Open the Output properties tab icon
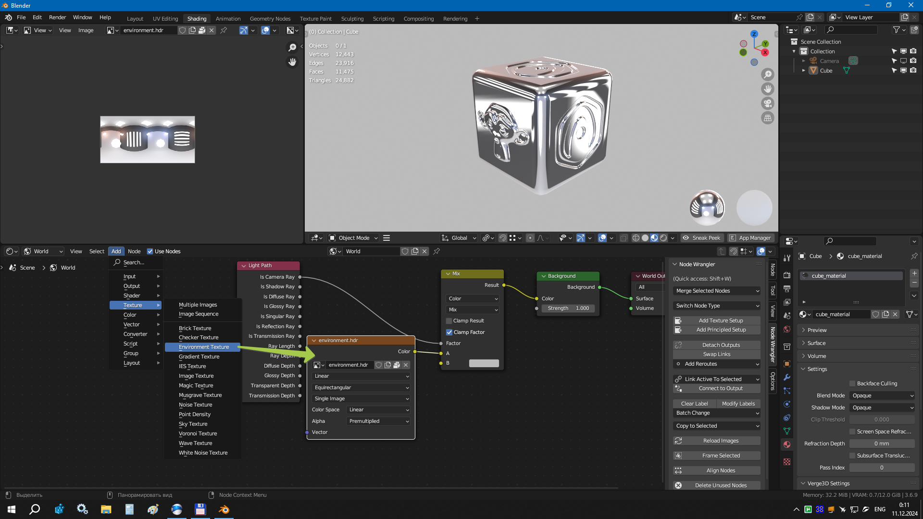The height and width of the screenshot is (519, 923). pyautogui.click(x=787, y=289)
